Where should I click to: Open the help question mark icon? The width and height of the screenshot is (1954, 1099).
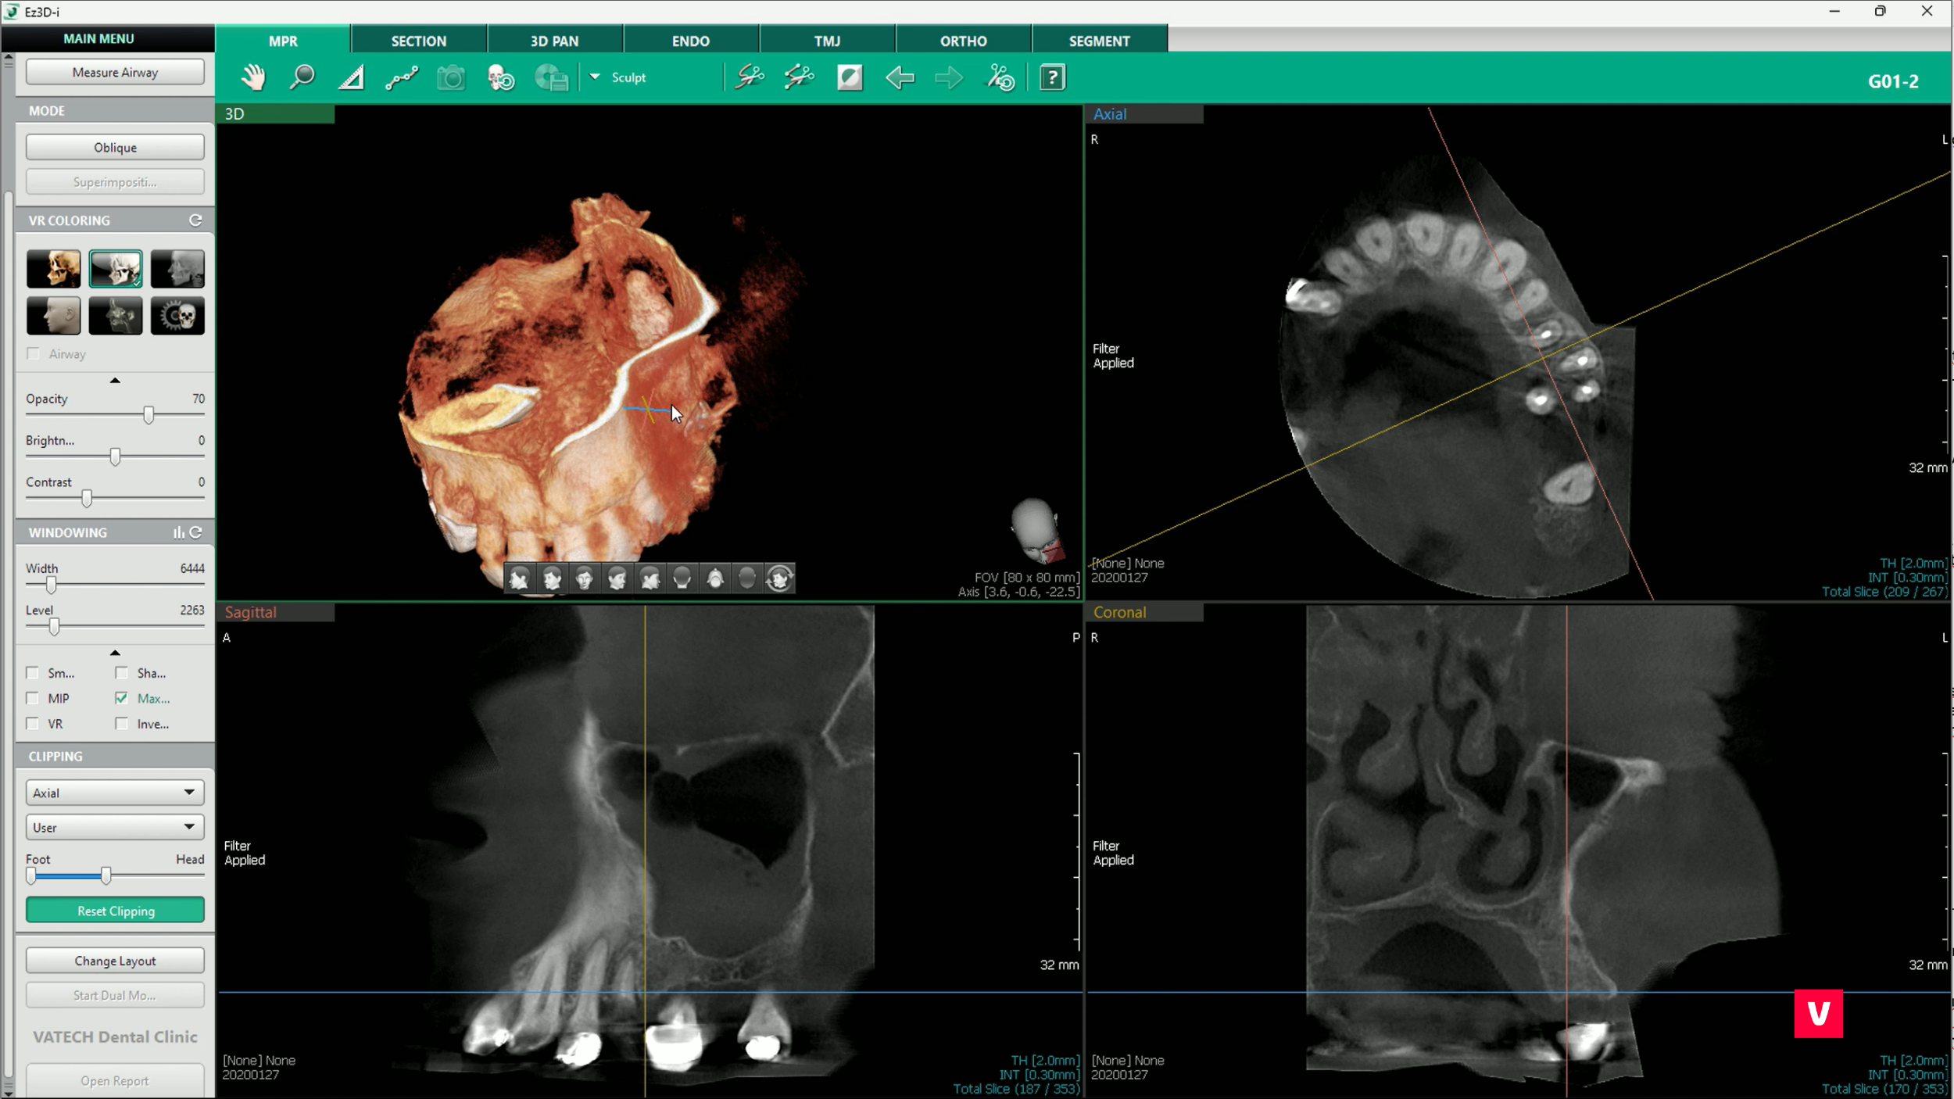tap(1052, 77)
